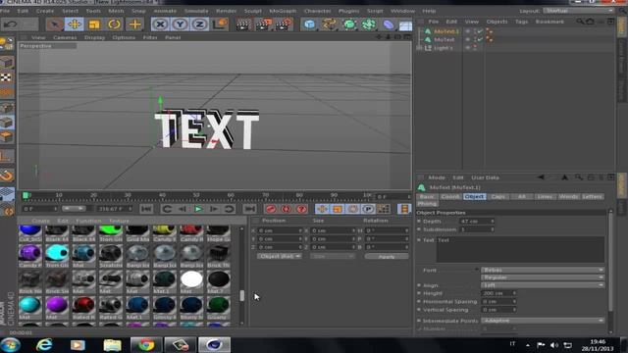This screenshot has width=628, height=353.
Task: Activate the Move tool
Action: (75, 25)
